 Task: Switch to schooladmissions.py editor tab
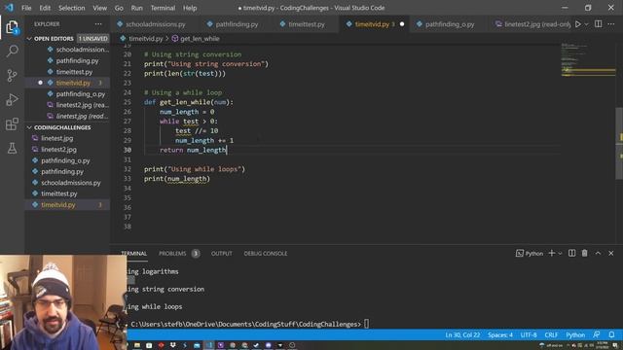(x=155, y=24)
